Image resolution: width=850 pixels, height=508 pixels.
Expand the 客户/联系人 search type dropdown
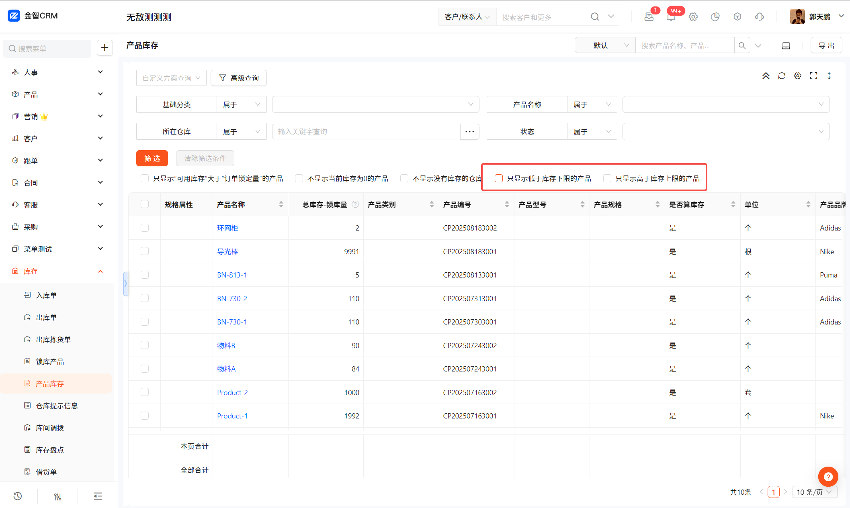[467, 17]
